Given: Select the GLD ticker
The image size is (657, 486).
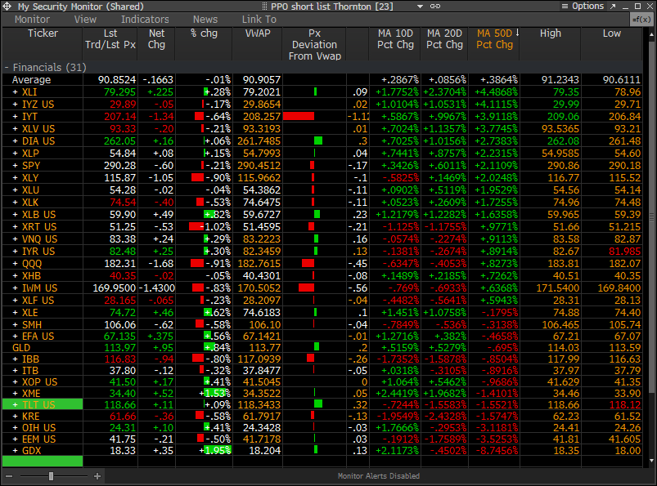Looking at the screenshot, I should coord(21,348).
